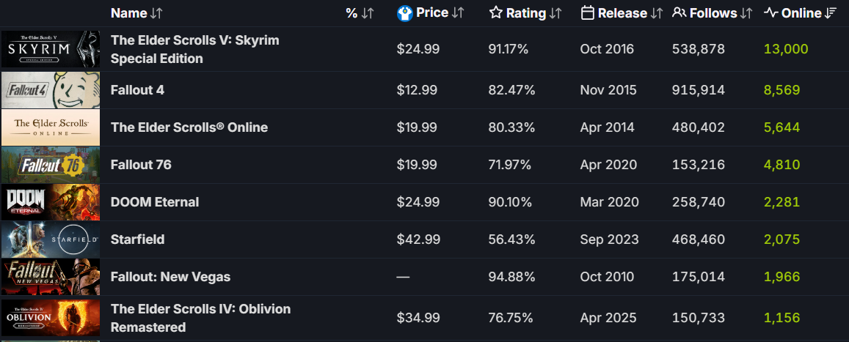Sort the table by Follows header
Viewport: 849px width, 342px height.
[714, 13]
